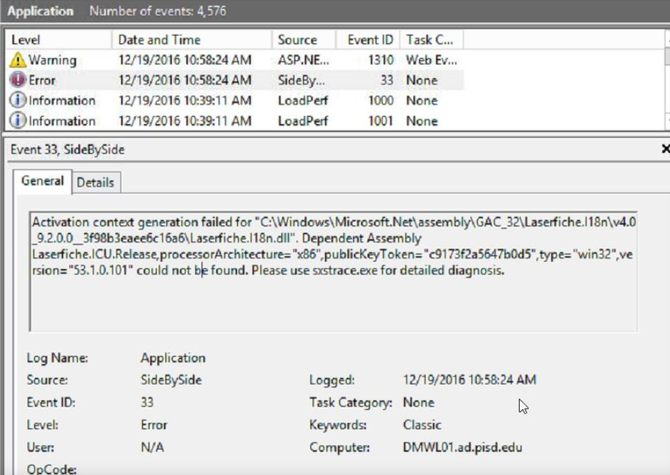Click the Web Ev... task category cell

pyautogui.click(x=431, y=59)
